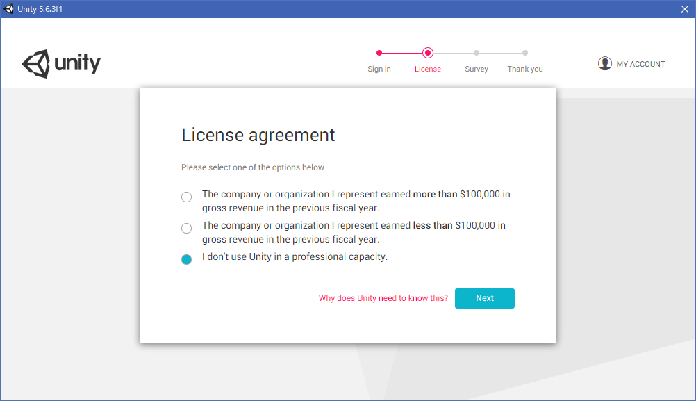The image size is (696, 401).
Task: Select the 'less than $100,000' radio button
Action: [x=186, y=228]
